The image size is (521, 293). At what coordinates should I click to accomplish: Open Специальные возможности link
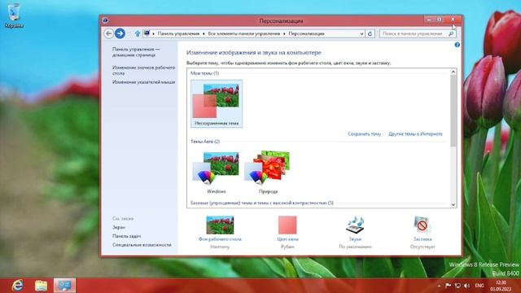pos(142,245)
